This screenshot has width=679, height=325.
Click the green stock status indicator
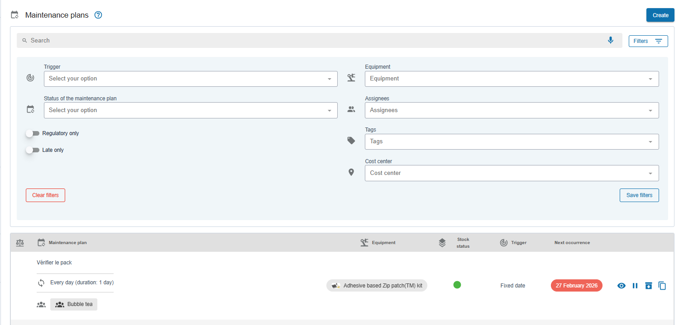coord(457,285)
